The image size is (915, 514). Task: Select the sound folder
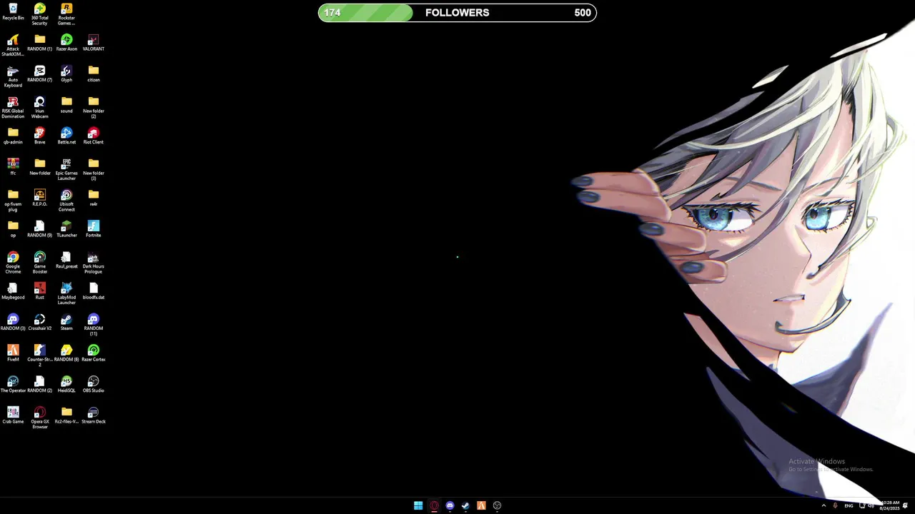click(66, 105)
